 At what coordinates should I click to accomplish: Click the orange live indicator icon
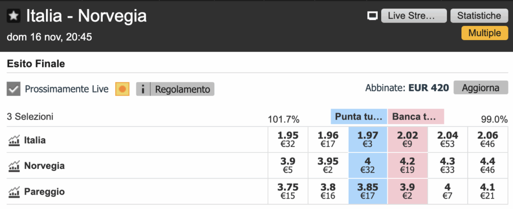pos(122,89)
